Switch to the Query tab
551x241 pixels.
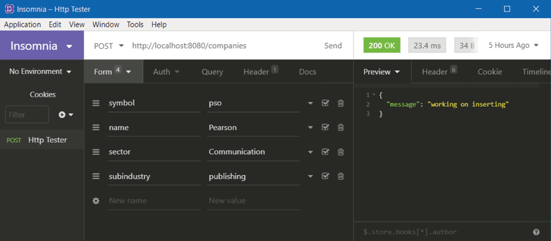212,72
